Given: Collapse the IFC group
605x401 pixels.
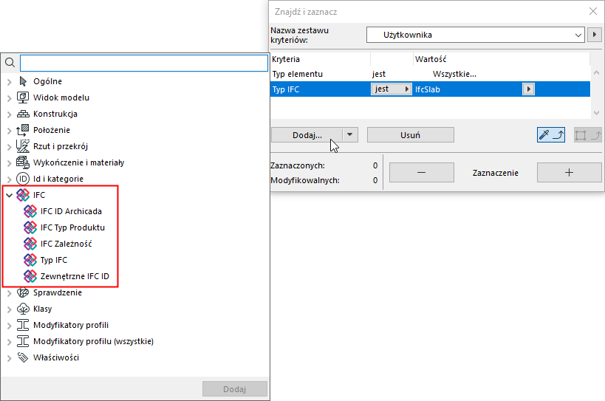Looking at the screenshot, I should pyautogui.click(x=10, y=195).
